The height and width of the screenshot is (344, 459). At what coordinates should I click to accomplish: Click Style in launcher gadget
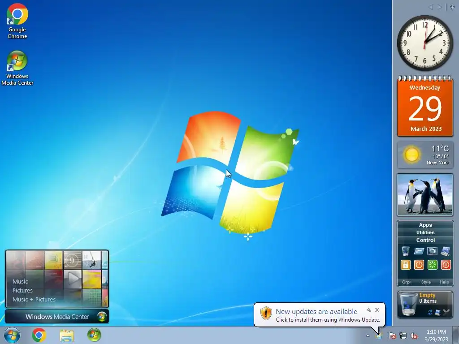[x=426, y=282]
